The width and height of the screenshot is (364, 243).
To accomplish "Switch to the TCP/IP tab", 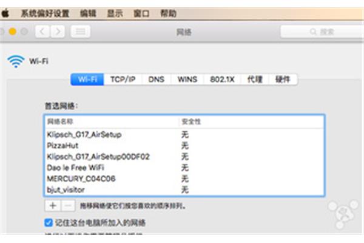I will [x=123, y=80].
